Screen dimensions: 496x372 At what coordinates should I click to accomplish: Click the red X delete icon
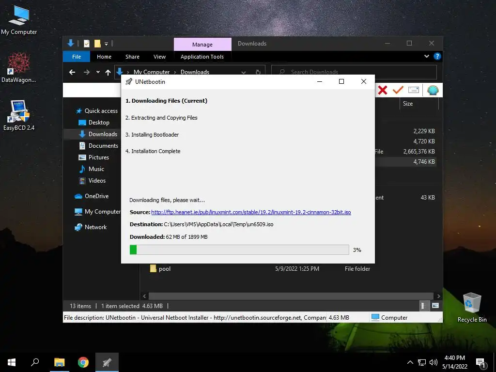[383, 91]
